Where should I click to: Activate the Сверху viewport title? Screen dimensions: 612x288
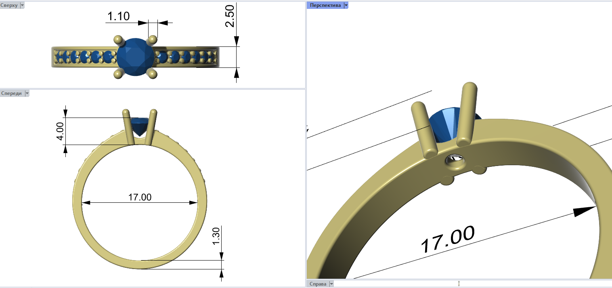tap(9, 5)
